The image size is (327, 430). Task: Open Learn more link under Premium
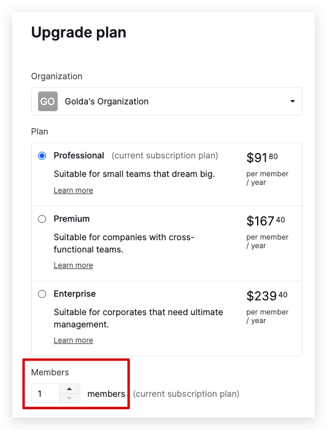point(73,265)
